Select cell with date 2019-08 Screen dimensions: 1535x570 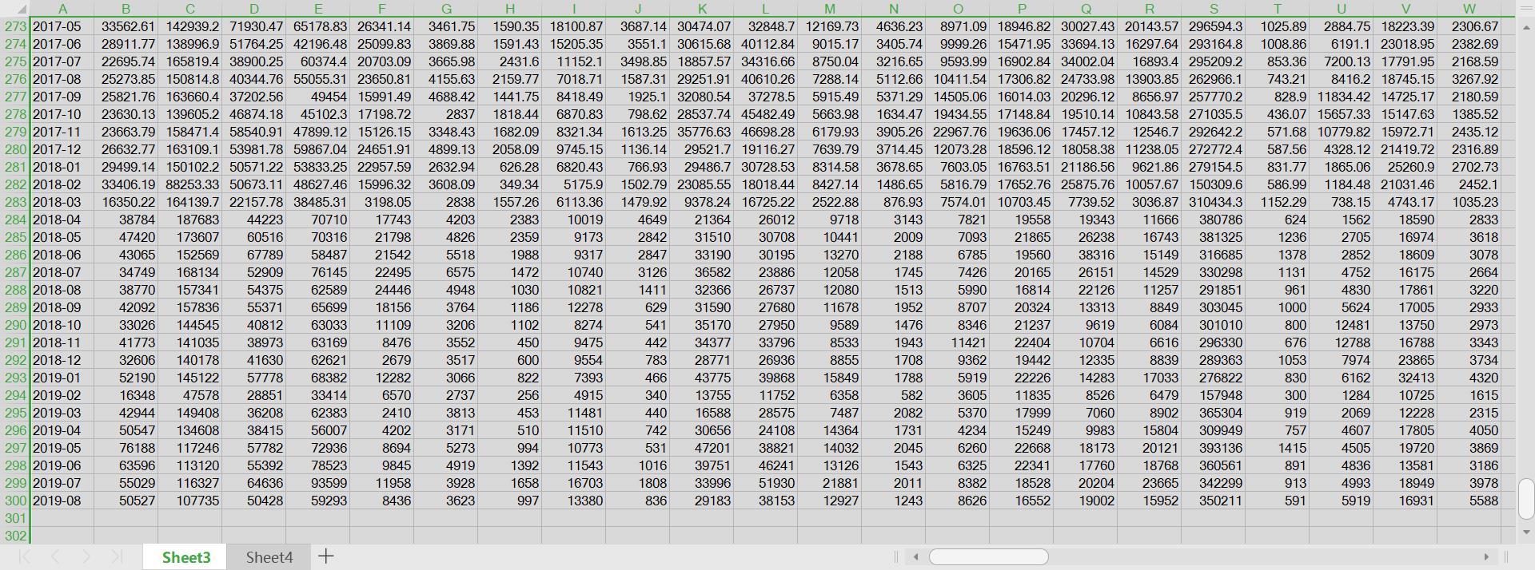pyautogui.click(x=62, y=501)
